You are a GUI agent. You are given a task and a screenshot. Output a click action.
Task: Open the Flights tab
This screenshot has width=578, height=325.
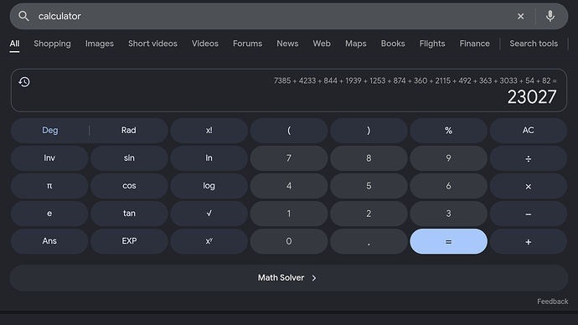coord(432,44)
